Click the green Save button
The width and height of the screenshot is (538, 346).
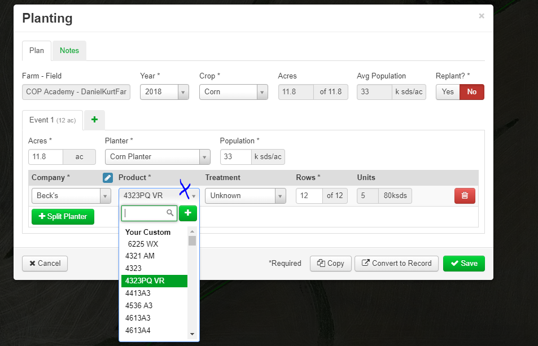464,264
